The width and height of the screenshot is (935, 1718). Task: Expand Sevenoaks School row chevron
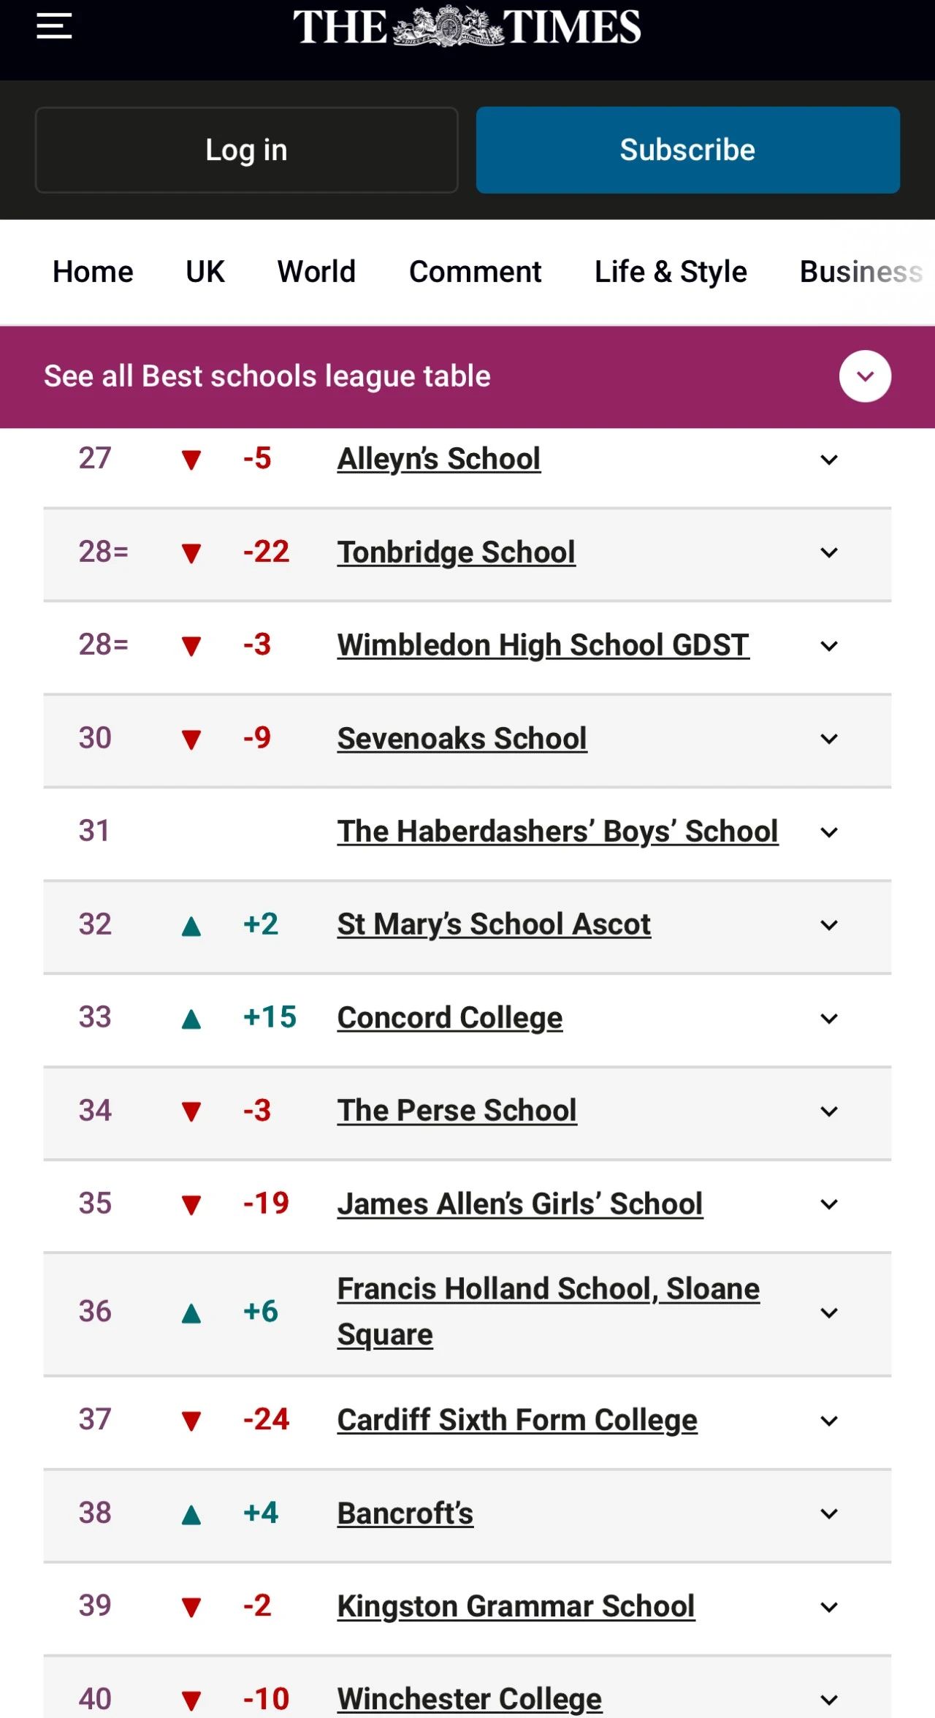point(829,739)
